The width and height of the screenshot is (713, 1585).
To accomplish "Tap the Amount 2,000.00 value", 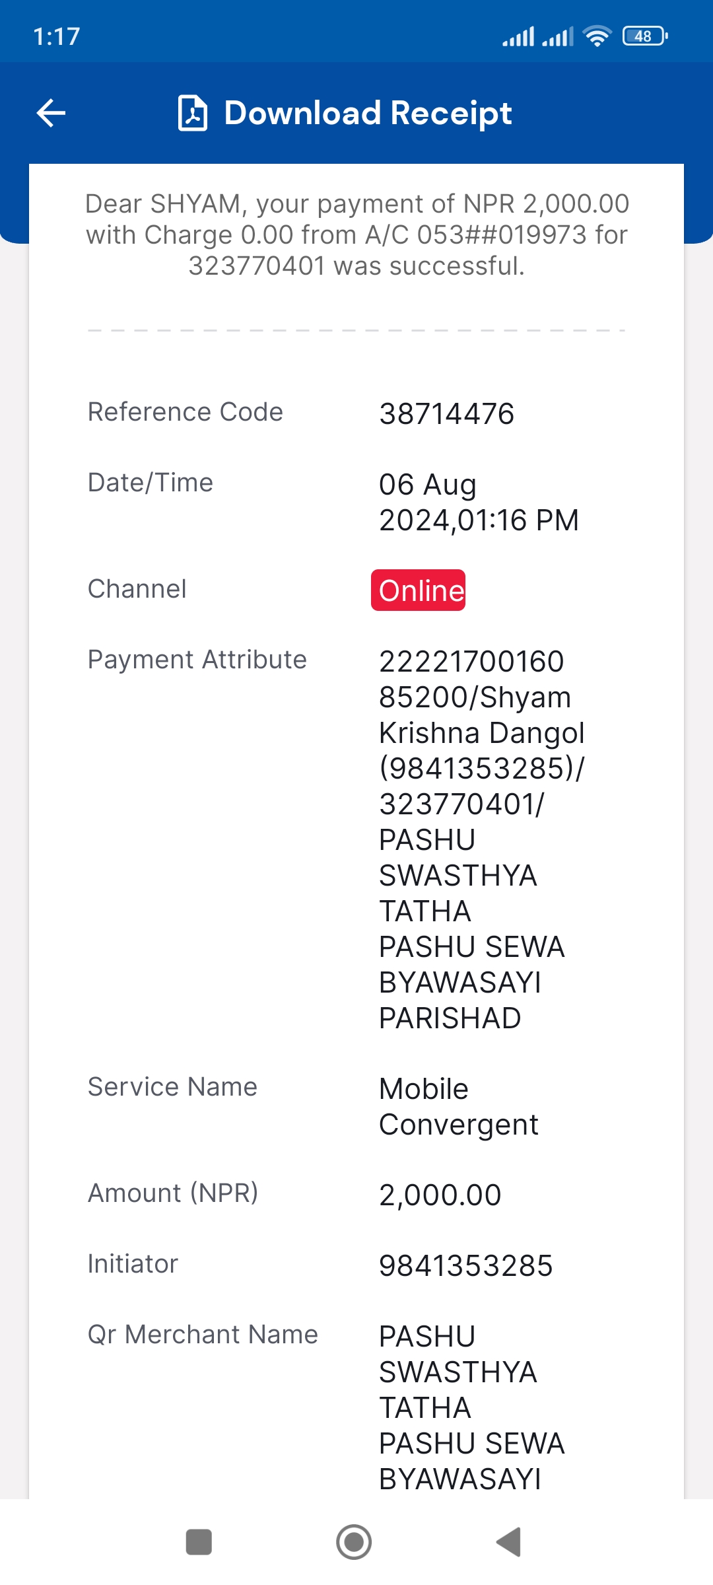I will pyautogui.click(x=440, y=1195).
